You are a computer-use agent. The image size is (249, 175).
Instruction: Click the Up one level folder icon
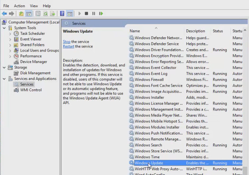click(x=21, y=14)
